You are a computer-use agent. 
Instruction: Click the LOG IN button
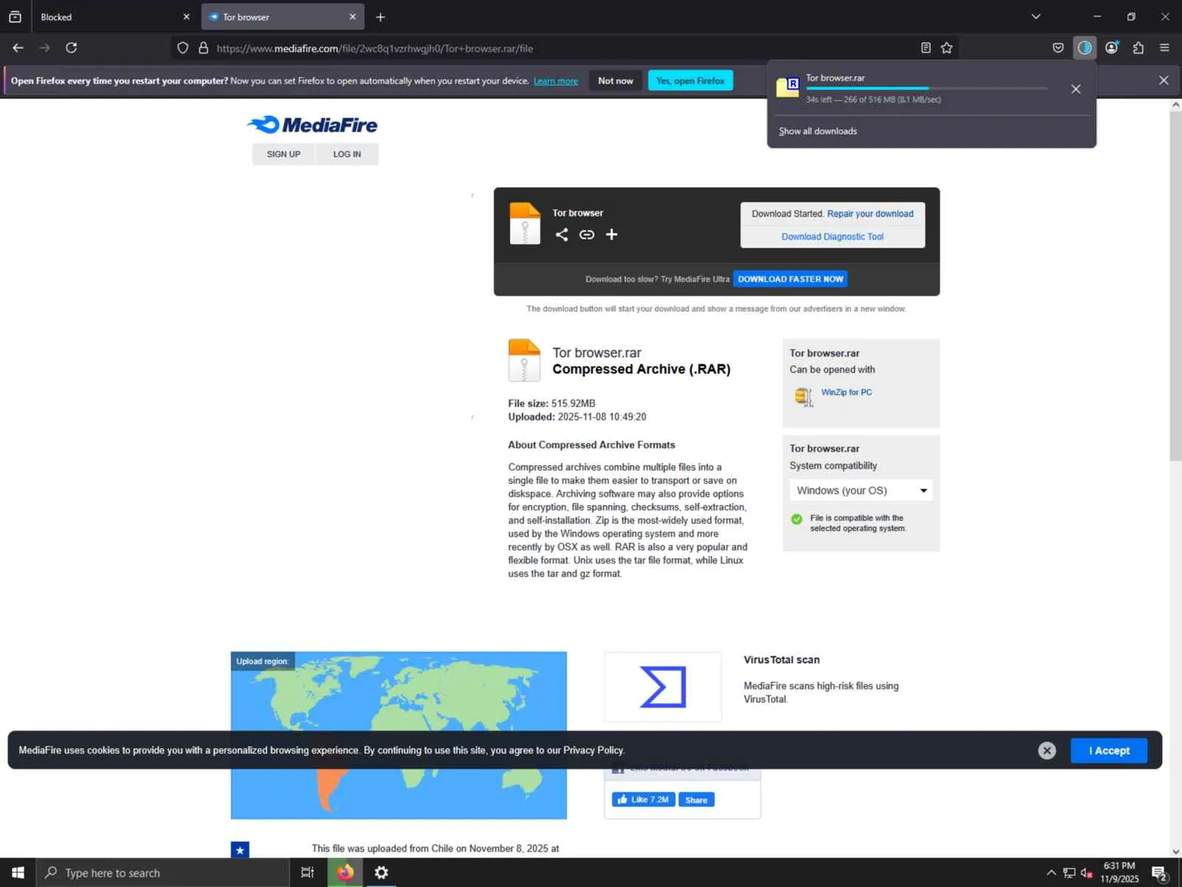347,154
